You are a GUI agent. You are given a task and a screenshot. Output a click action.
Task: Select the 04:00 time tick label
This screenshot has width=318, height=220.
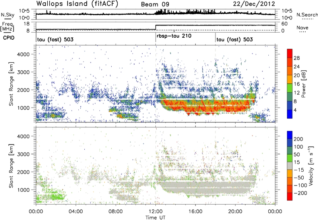76,212
